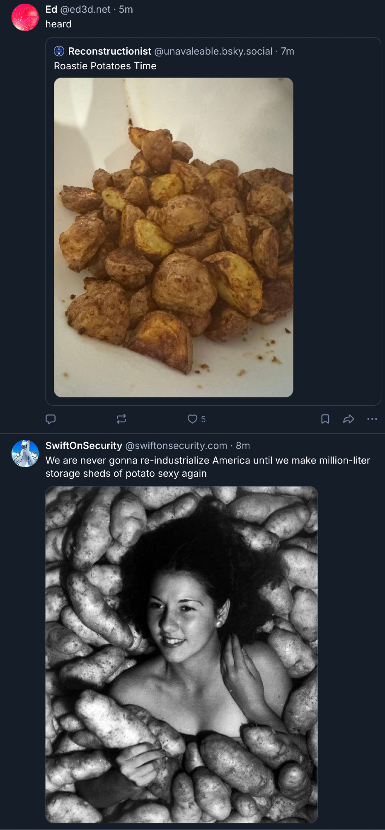The image size is (385, 830).
Task: Visit @ed3d.net handle
Action: pyautogui.click(x=86, y=10)
